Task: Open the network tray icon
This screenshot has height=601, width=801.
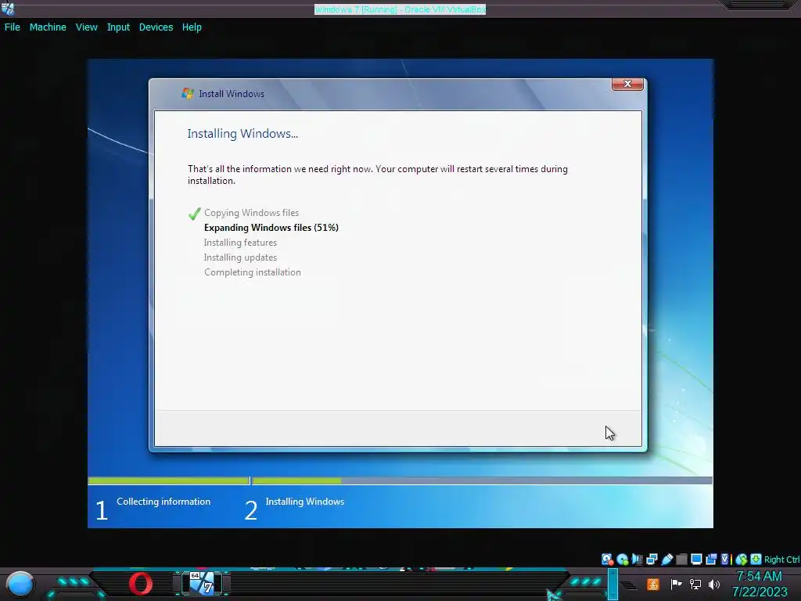Action: [695, 584]
